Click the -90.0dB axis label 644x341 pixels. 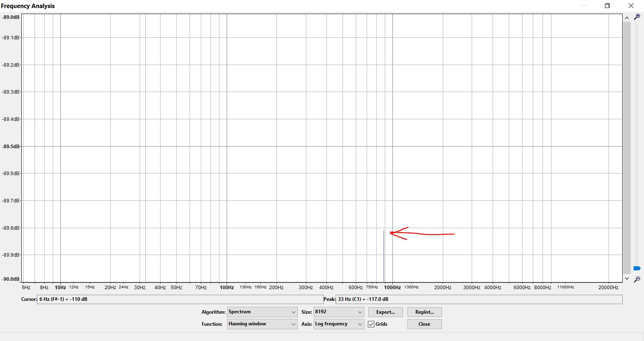click(11, 279)
